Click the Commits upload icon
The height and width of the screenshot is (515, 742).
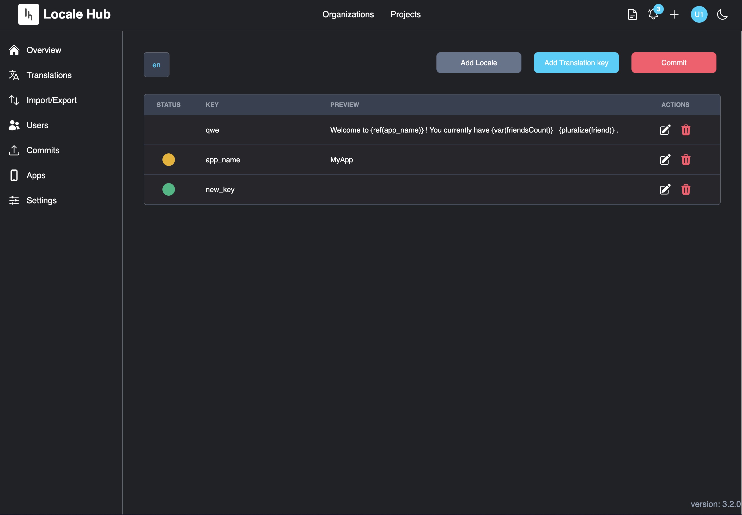pyautogui.click(x=14, y=150)
